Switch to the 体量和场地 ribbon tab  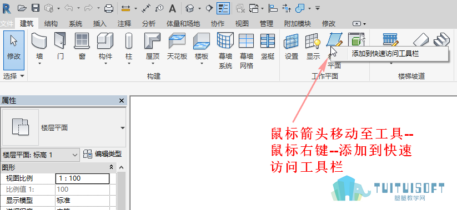click(x=183, y=24)
